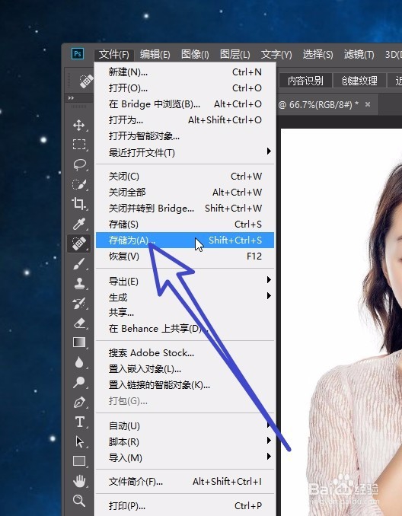
Task: Select the 内容识别 option button
Action: coord(305,81)
